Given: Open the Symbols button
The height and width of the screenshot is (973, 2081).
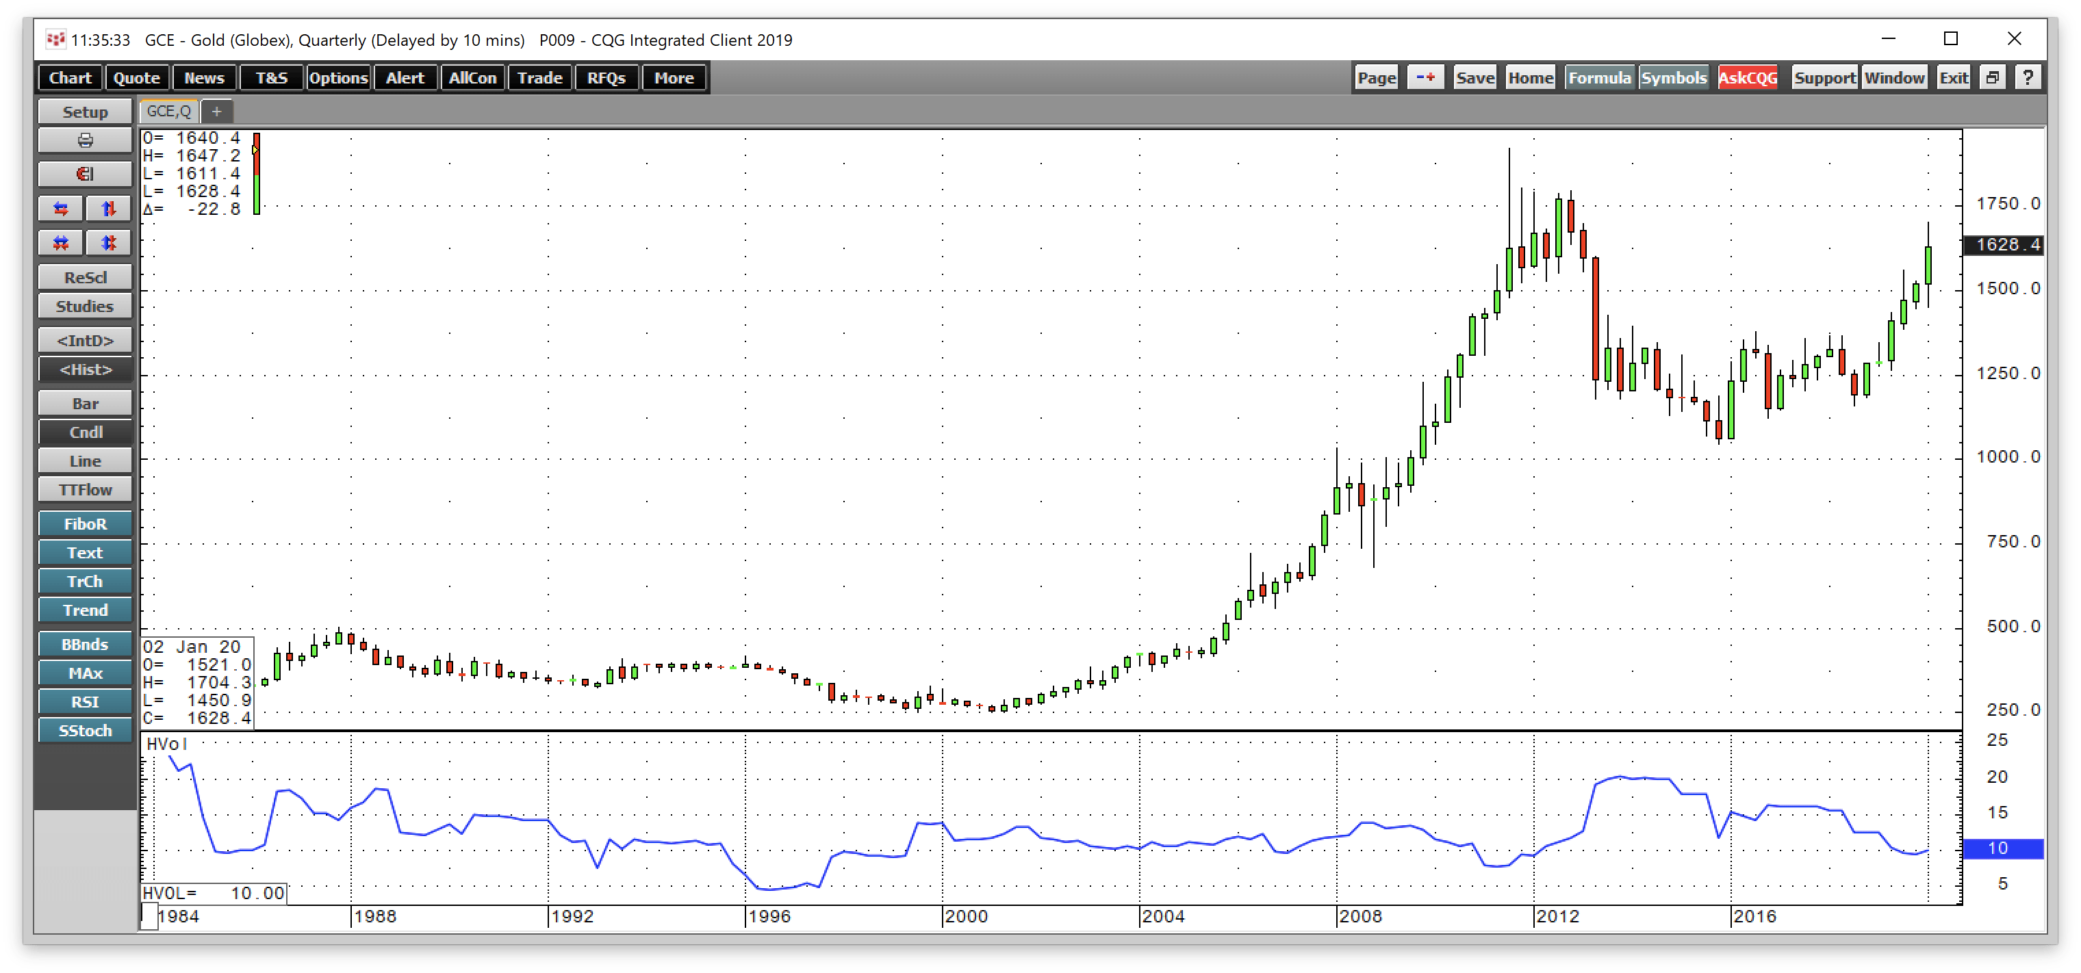Looking at the screenshot, I should coord(1673,77).
